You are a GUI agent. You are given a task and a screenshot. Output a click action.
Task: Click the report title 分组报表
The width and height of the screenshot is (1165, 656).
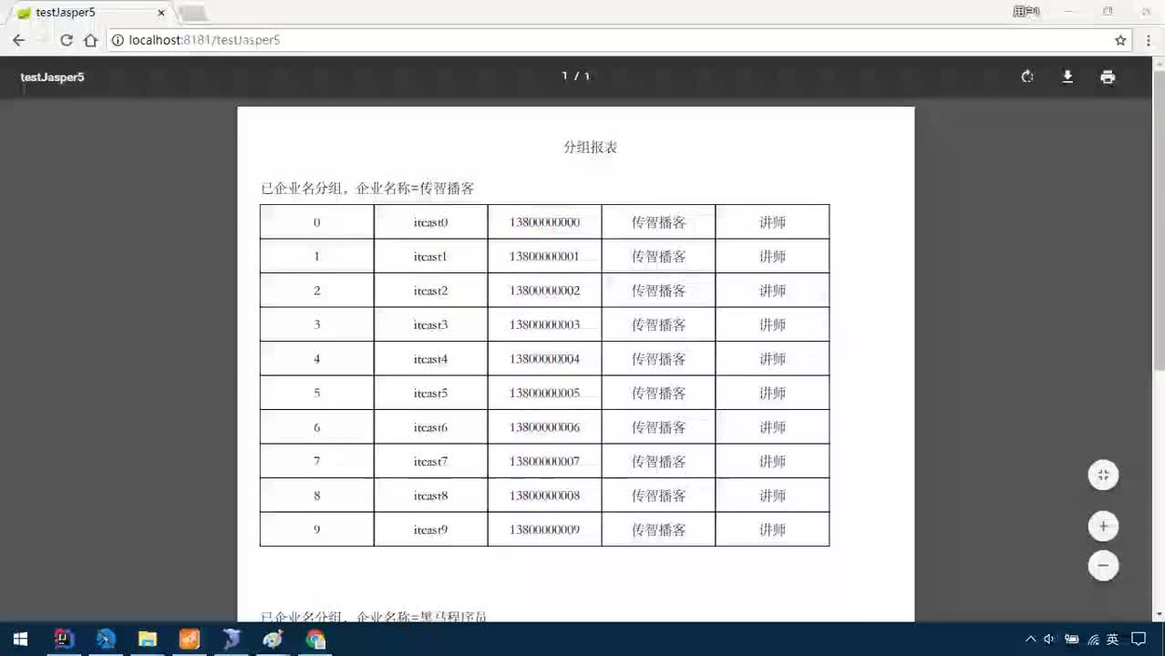590,147
